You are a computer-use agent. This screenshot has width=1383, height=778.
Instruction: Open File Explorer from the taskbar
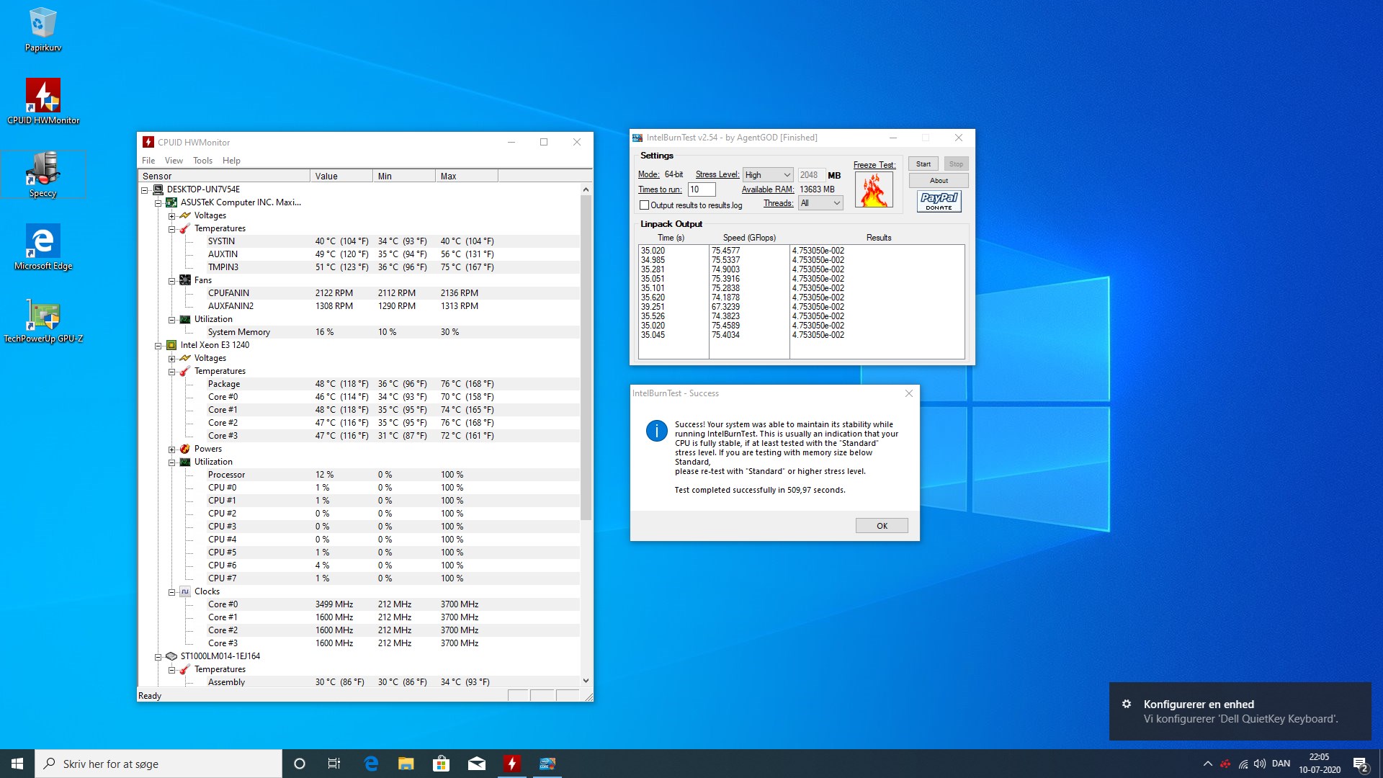406,764
